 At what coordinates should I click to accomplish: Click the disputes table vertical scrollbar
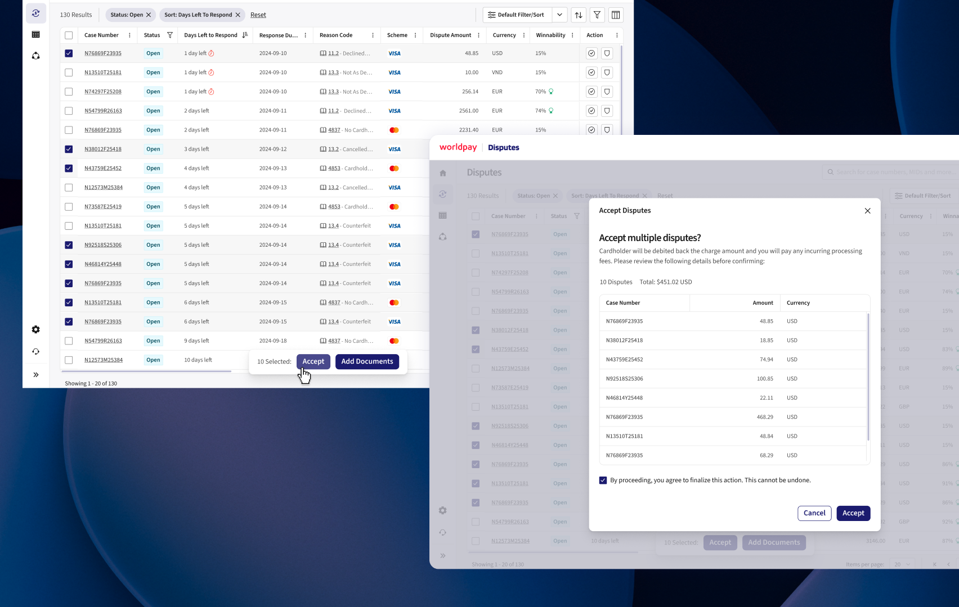pos(621,90)
